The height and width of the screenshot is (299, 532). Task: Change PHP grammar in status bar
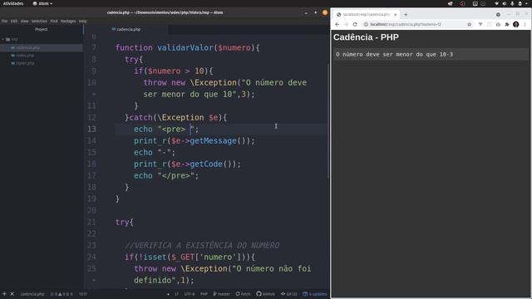(x=204, y=294)
